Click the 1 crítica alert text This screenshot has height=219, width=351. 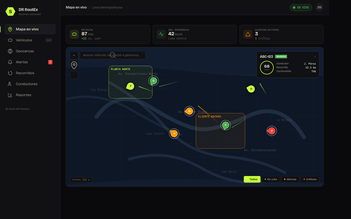262,39
